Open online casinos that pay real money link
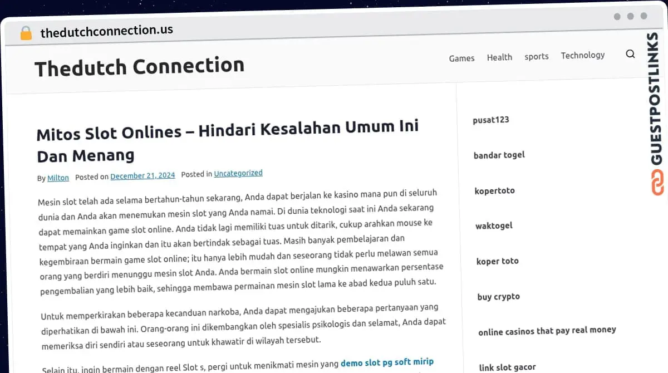This screenshot has height=373, width=668. 547,331
